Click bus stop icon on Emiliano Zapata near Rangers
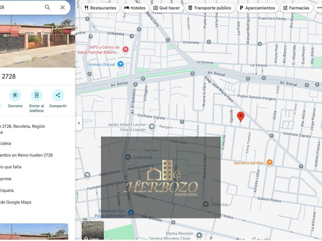The width and height of the screenshot is (322, 241). (x=182, y=122)
